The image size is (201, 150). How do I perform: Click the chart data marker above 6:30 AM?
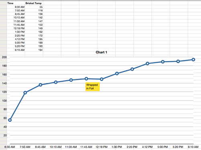point(10,120)
